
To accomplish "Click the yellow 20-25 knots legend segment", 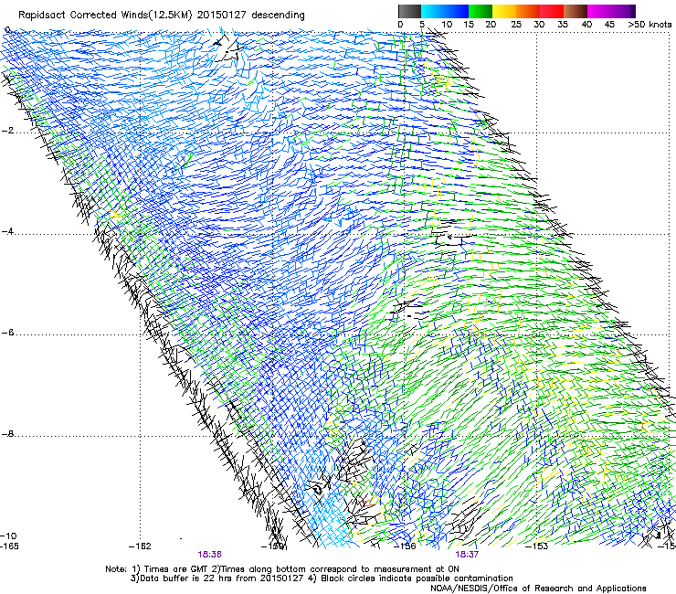I will pos(504,11).
